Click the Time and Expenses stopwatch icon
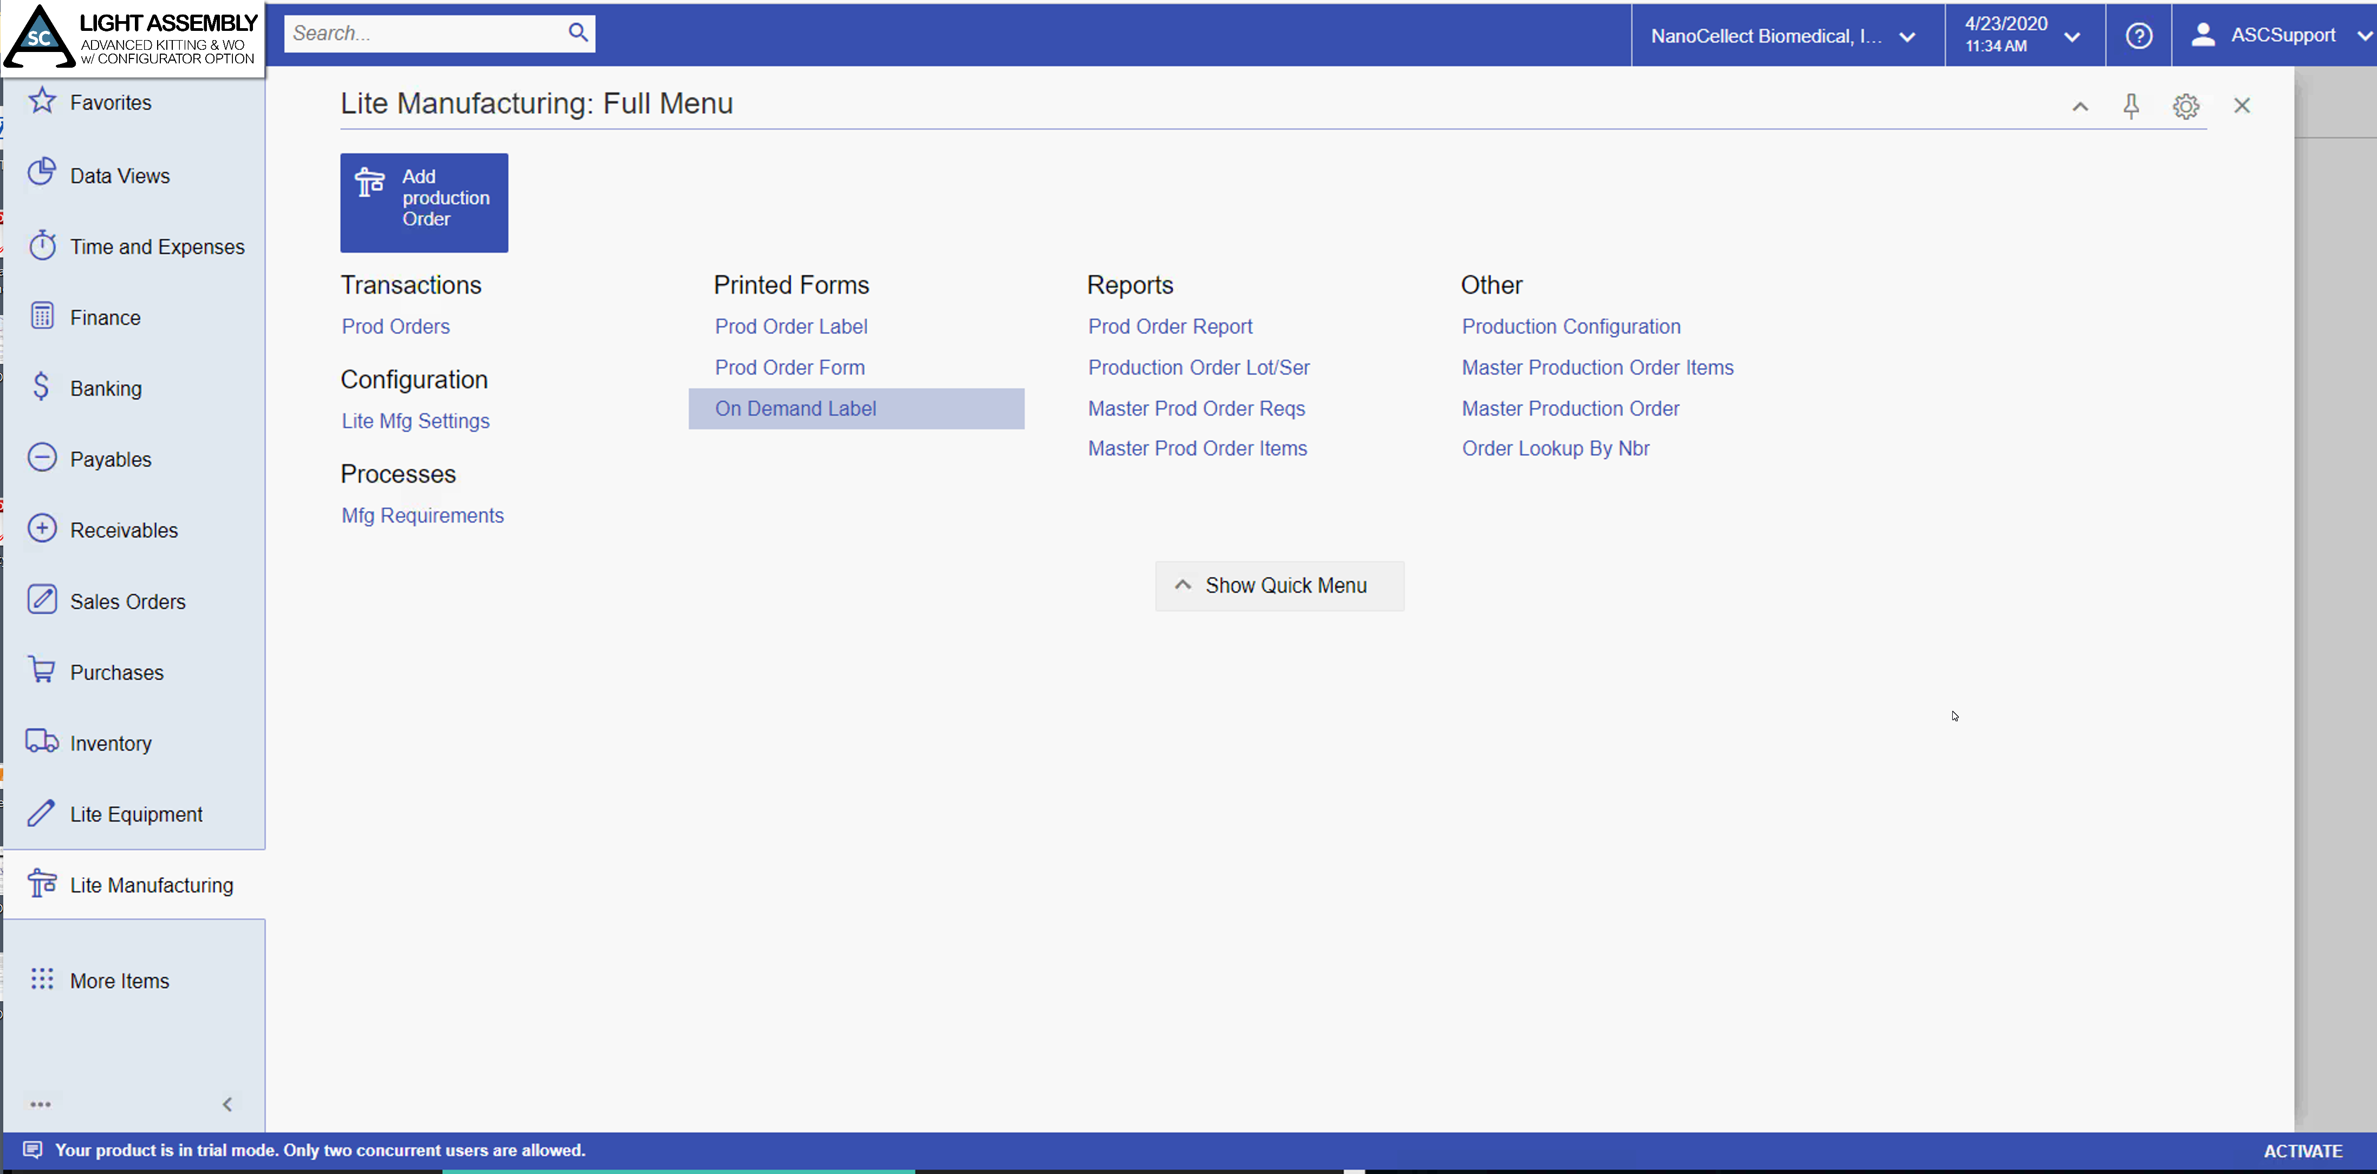2377x1174 pixels. 42,244
